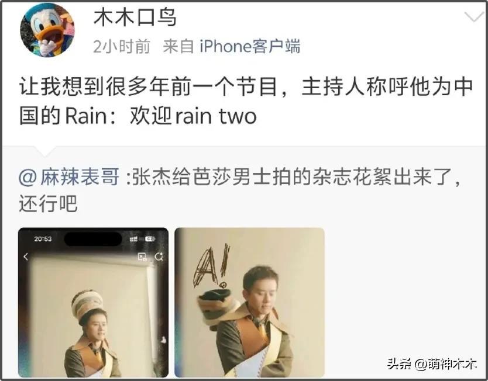Click the battery indicator in phone screenshot
The height and width of the screenshot is (381, 488).
click(x=150, y=238)
